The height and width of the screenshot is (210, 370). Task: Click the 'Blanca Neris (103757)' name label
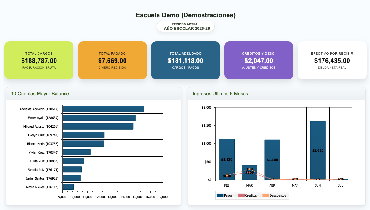pos(43,144)
